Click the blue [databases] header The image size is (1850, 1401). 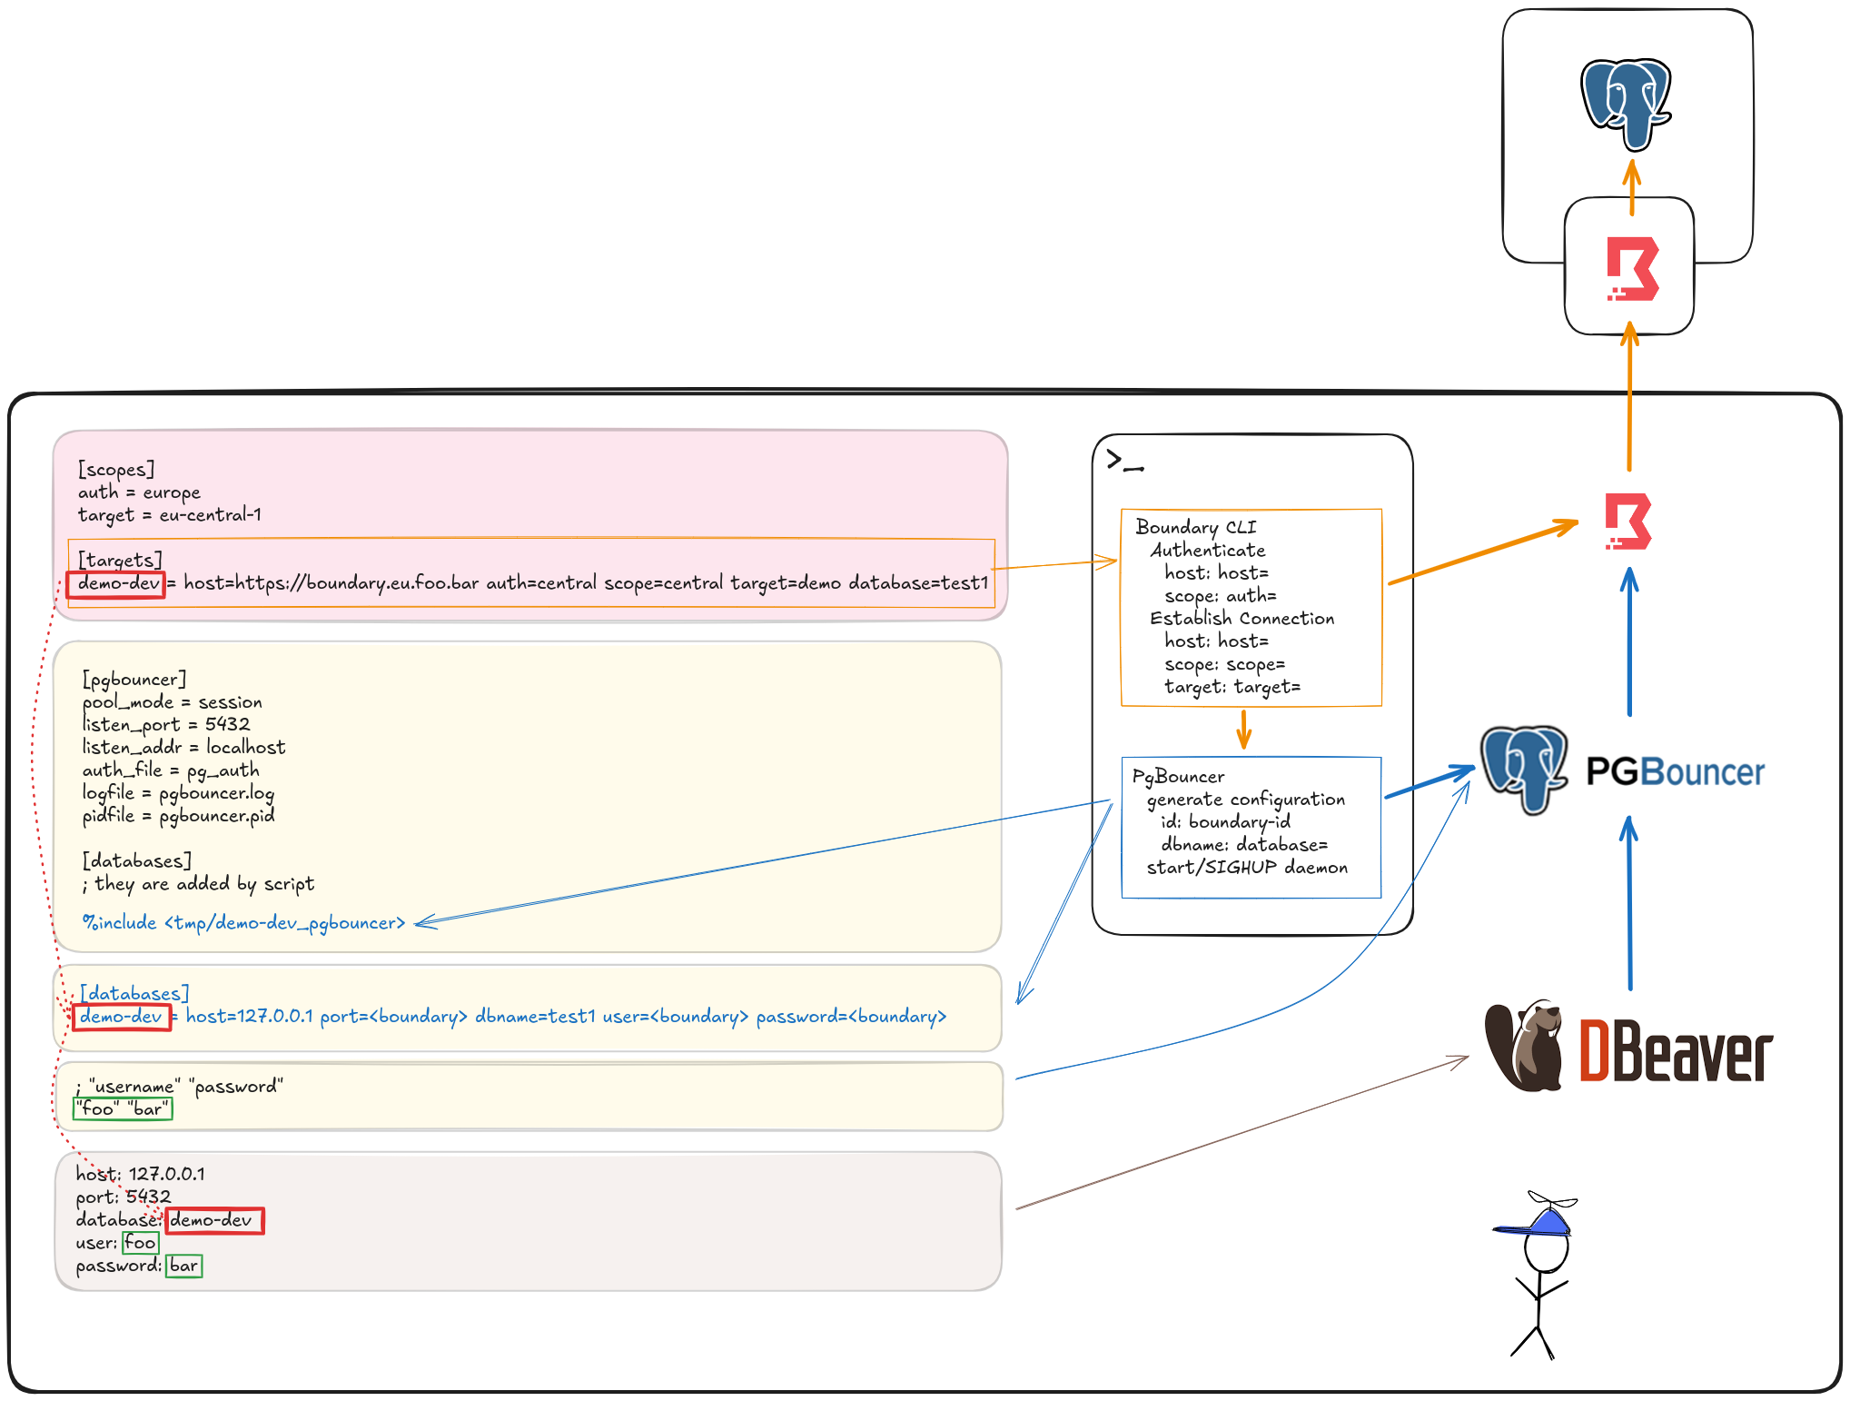(x=134, y=993)
